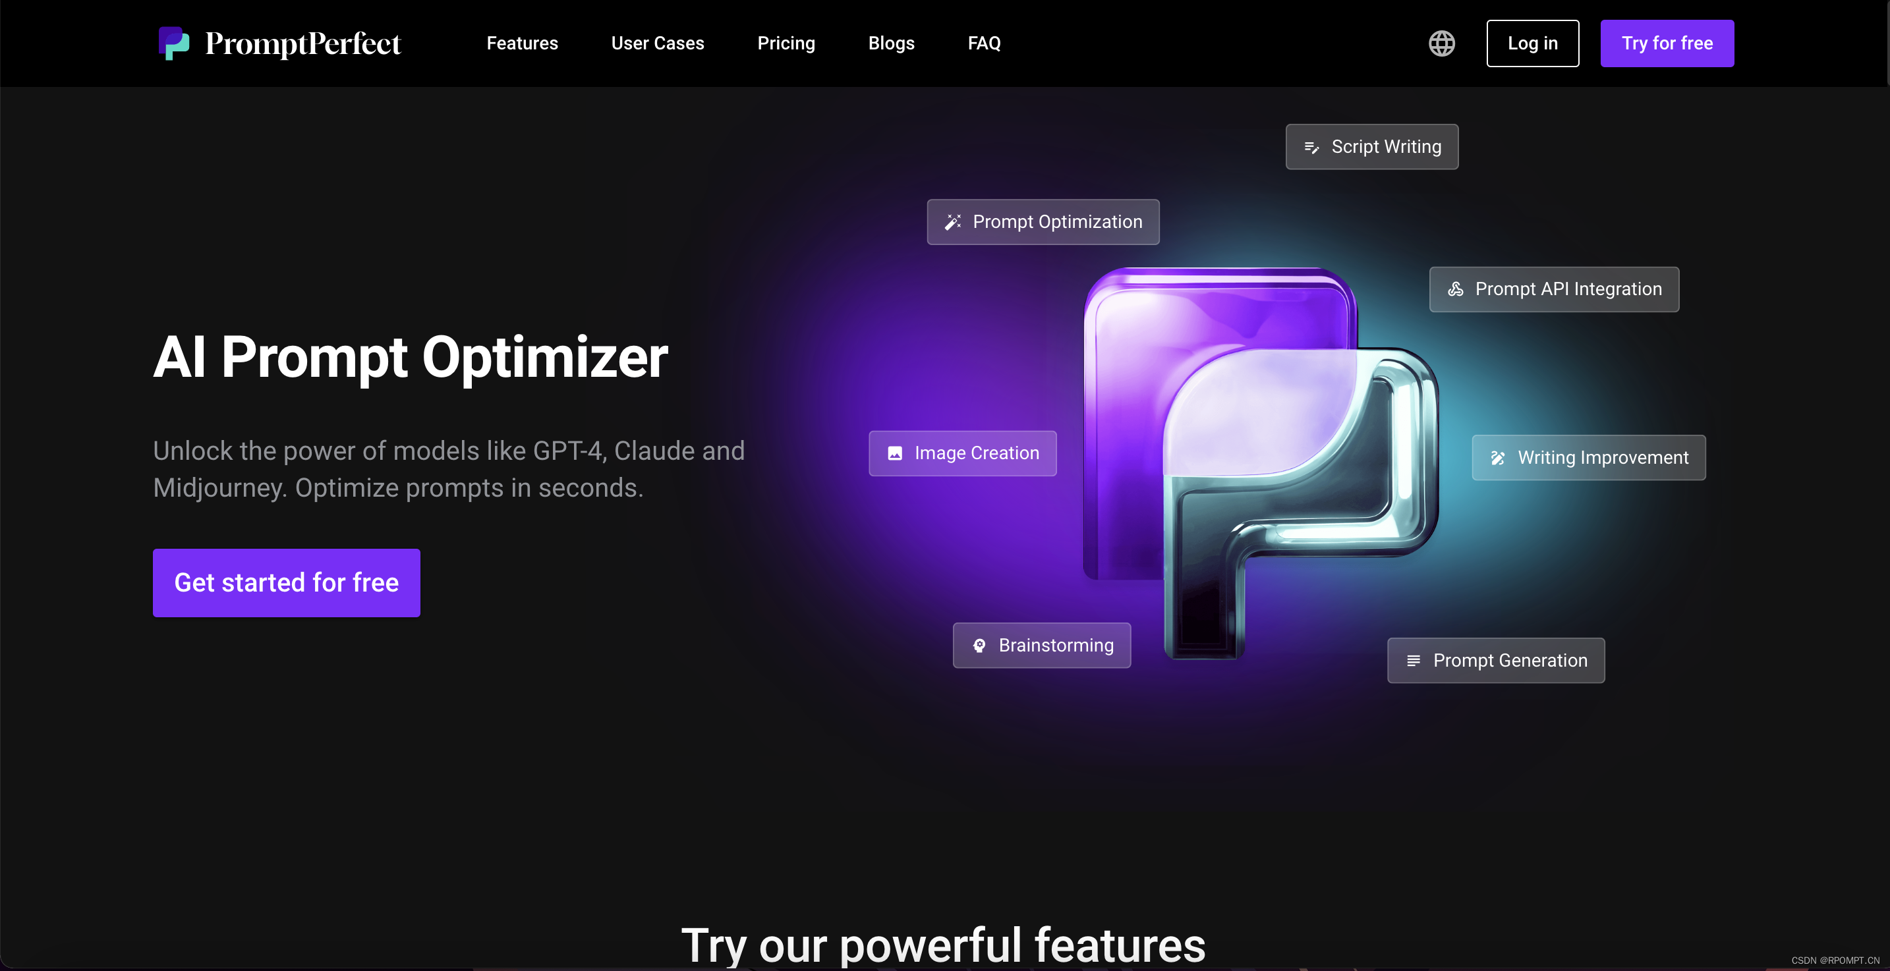The width and height of the screenshot is (1890, 971).
Task: Select the Pricing tab
Action: tap(786, 42)
